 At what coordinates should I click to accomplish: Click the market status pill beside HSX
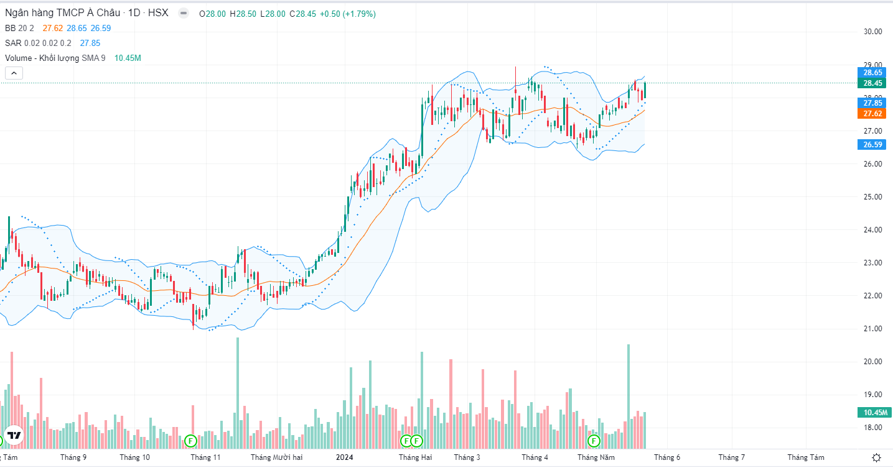[x=183, y=13]
